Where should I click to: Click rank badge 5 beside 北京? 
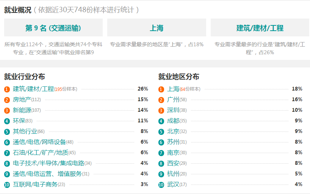(161, 132)
